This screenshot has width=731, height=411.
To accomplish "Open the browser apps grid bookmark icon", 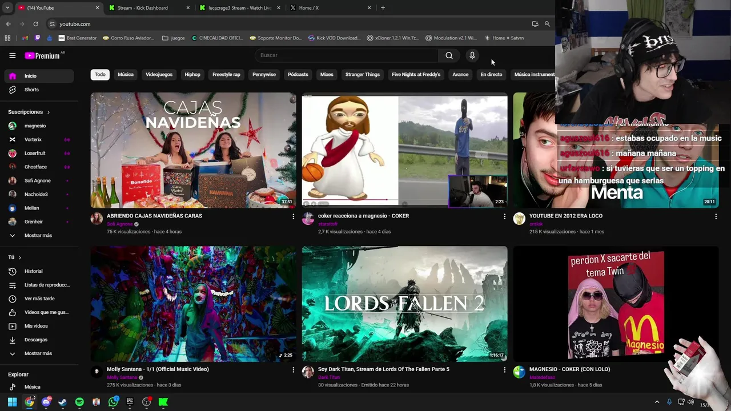I will [7, 38].
